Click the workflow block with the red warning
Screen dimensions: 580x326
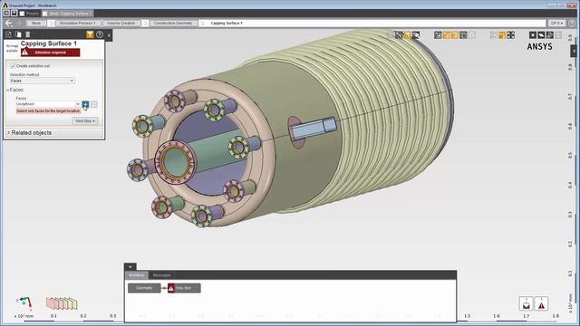coord(184,288)
